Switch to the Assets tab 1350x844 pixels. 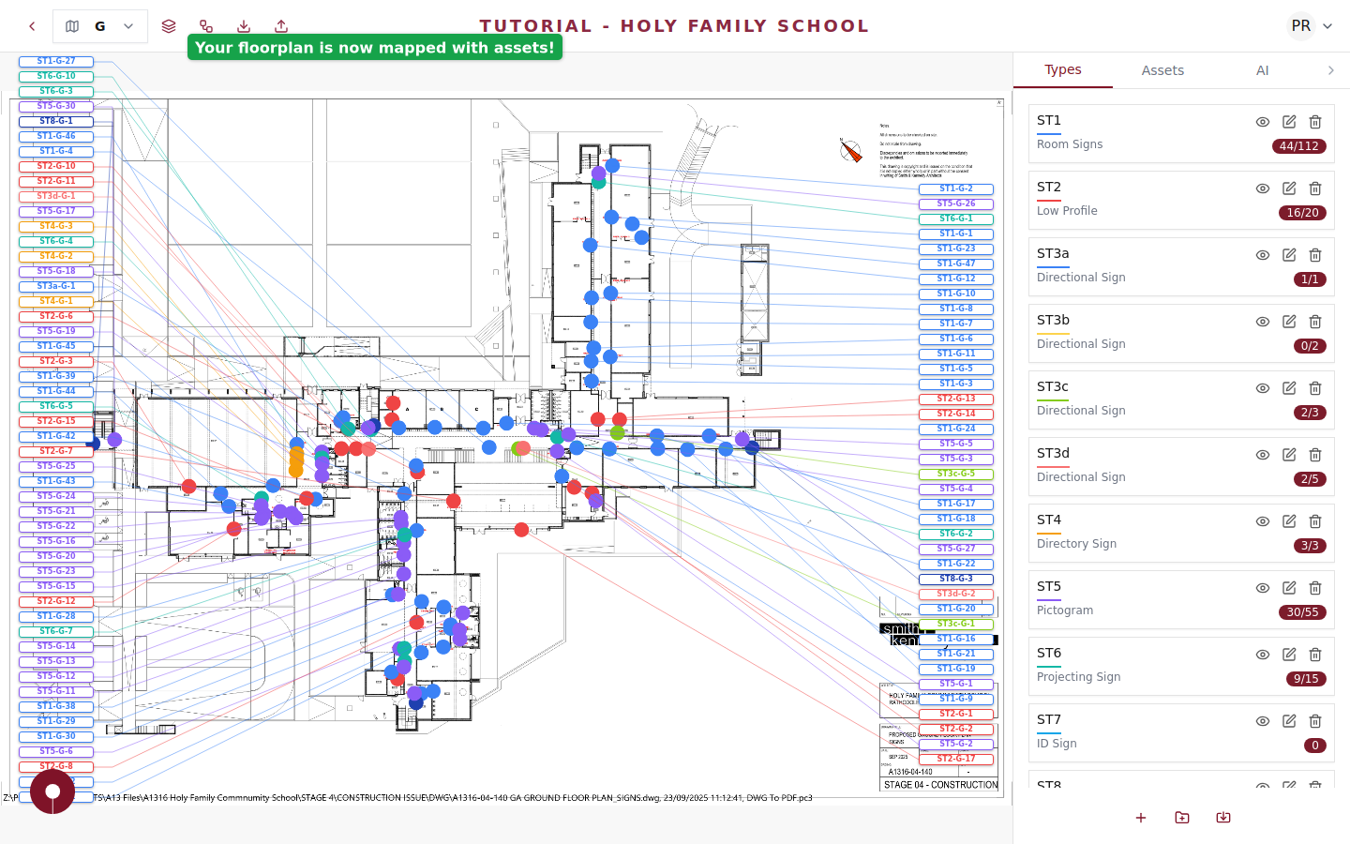1162,70
